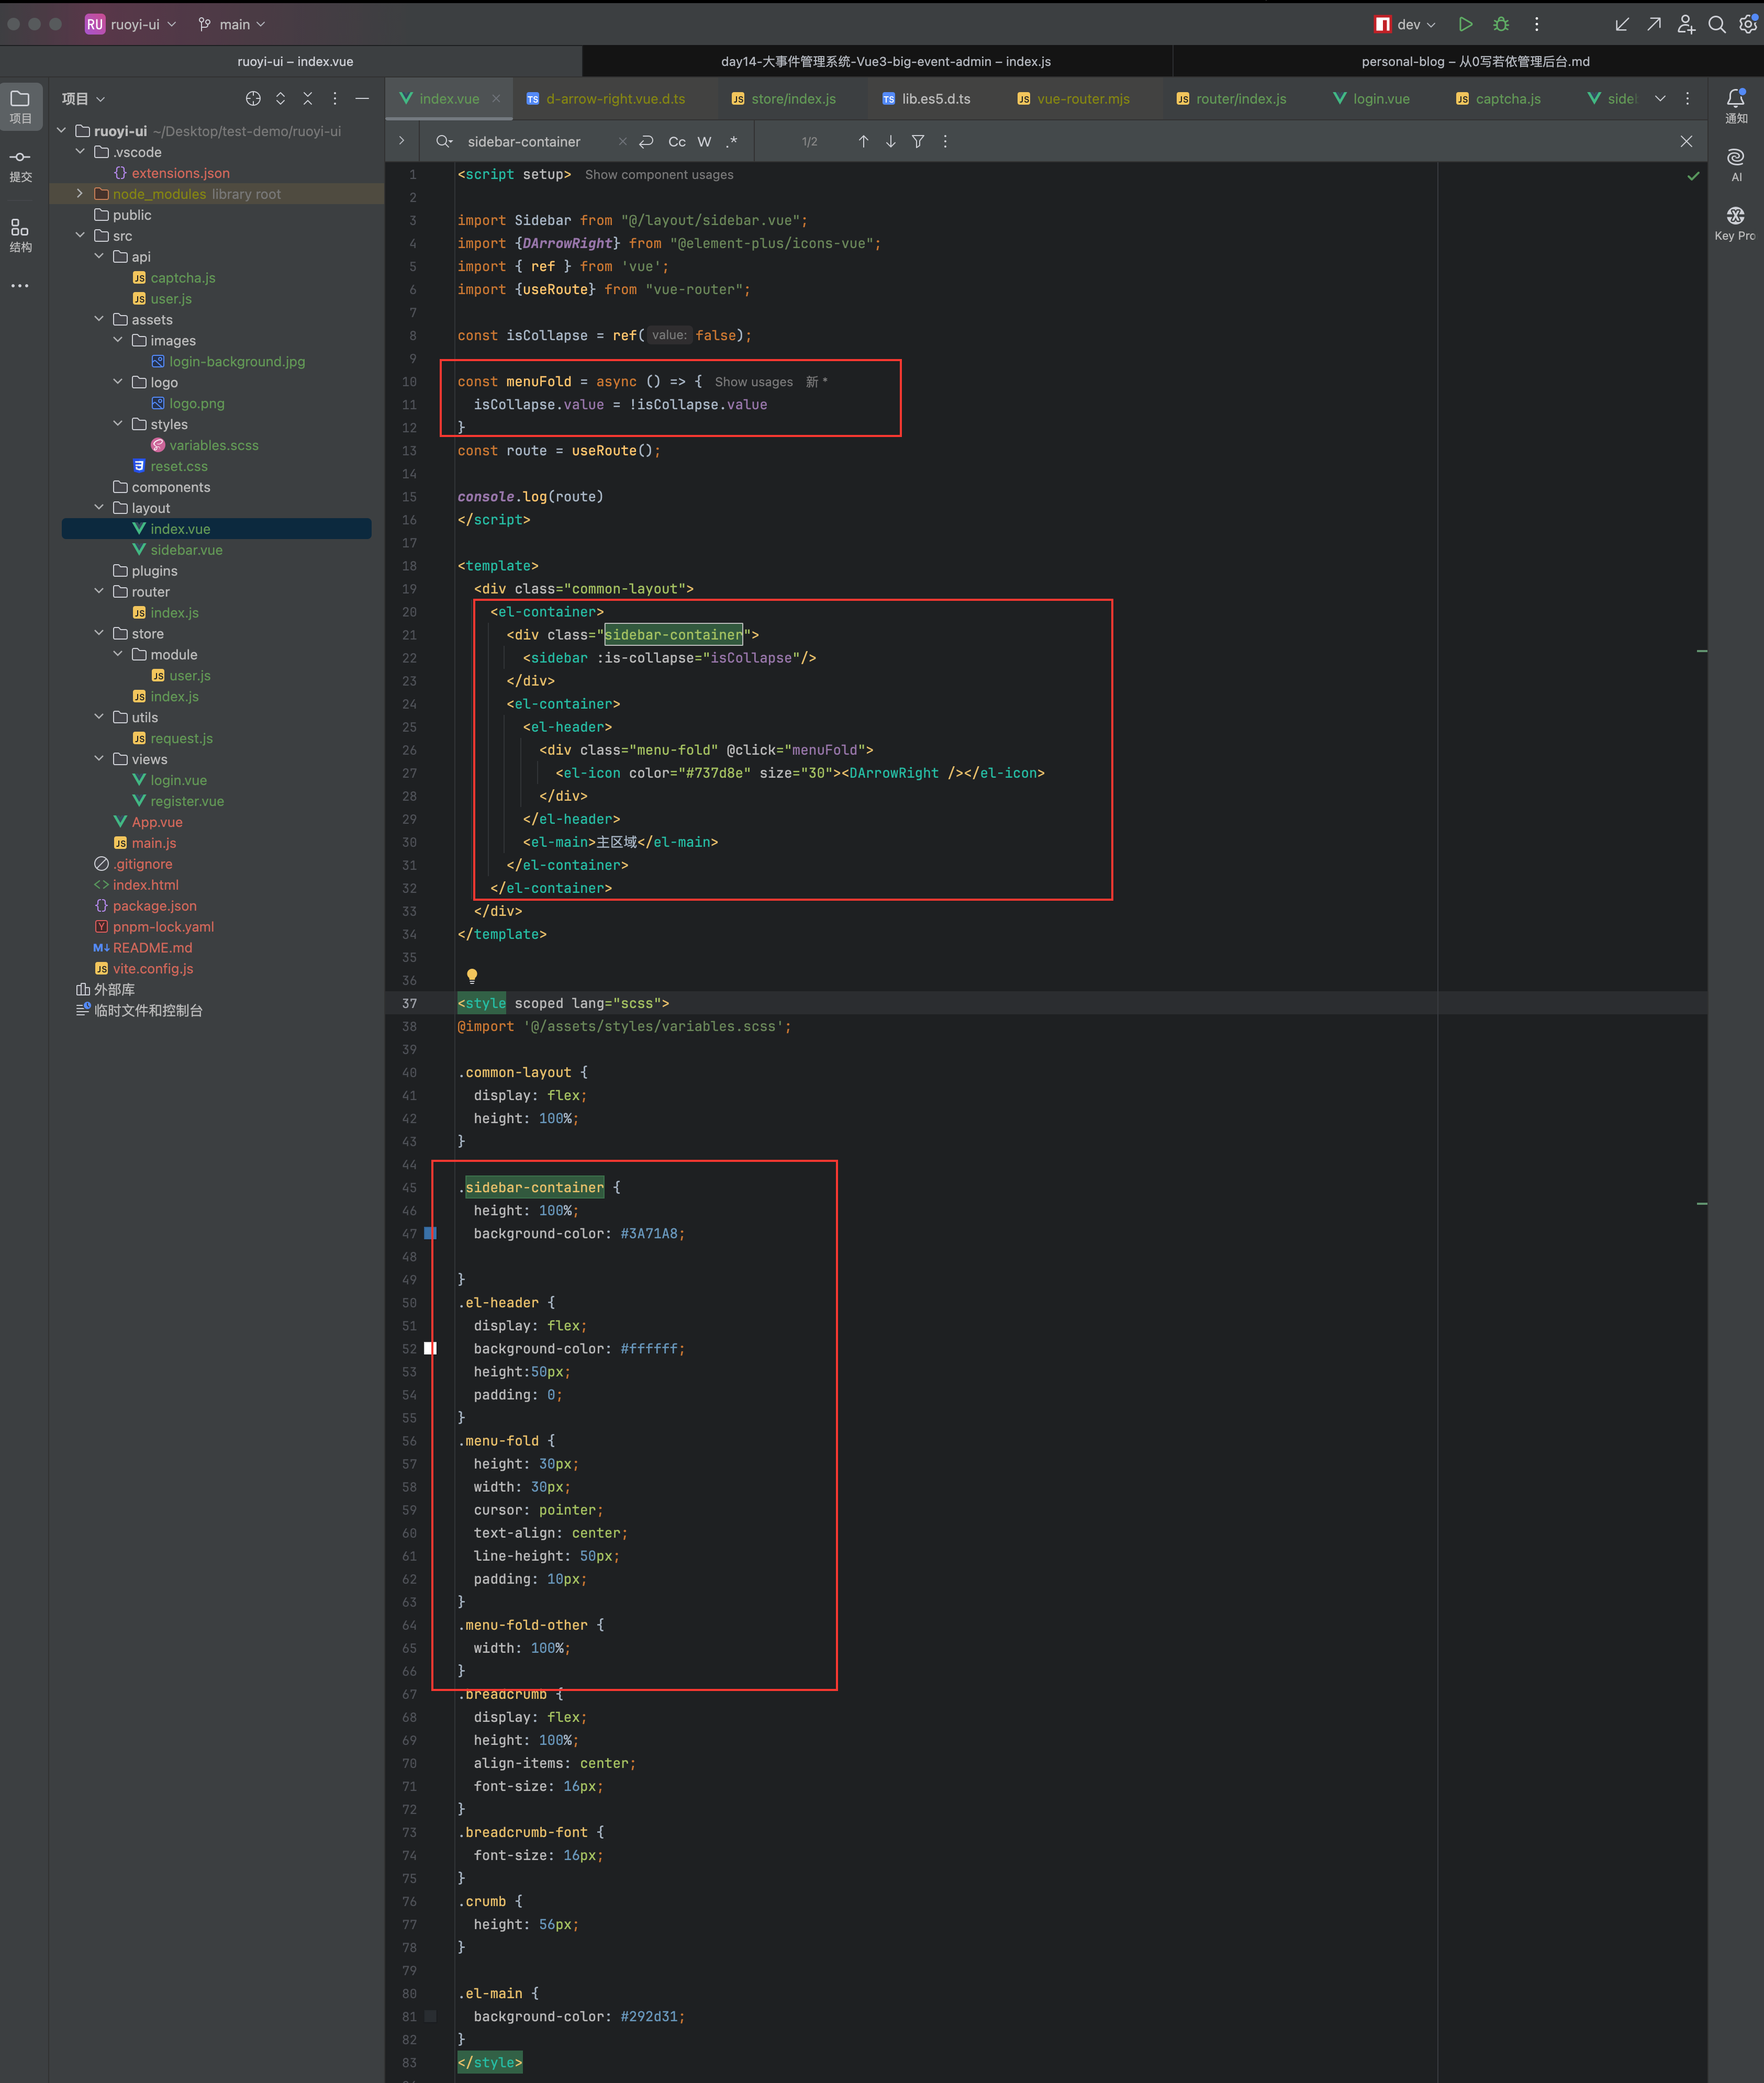Open Code With Me add-user icon
This screenshot has width=1764, height=2083.
click(1686, 24)
